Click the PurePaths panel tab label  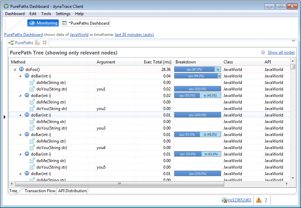coord(24,42)
